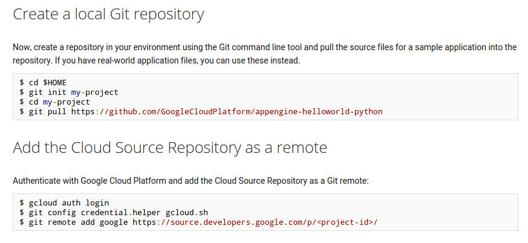Click the "gcloud.sh" text in the config command
The width and height of the screenshot is (528, 243).
click(187, 213)
